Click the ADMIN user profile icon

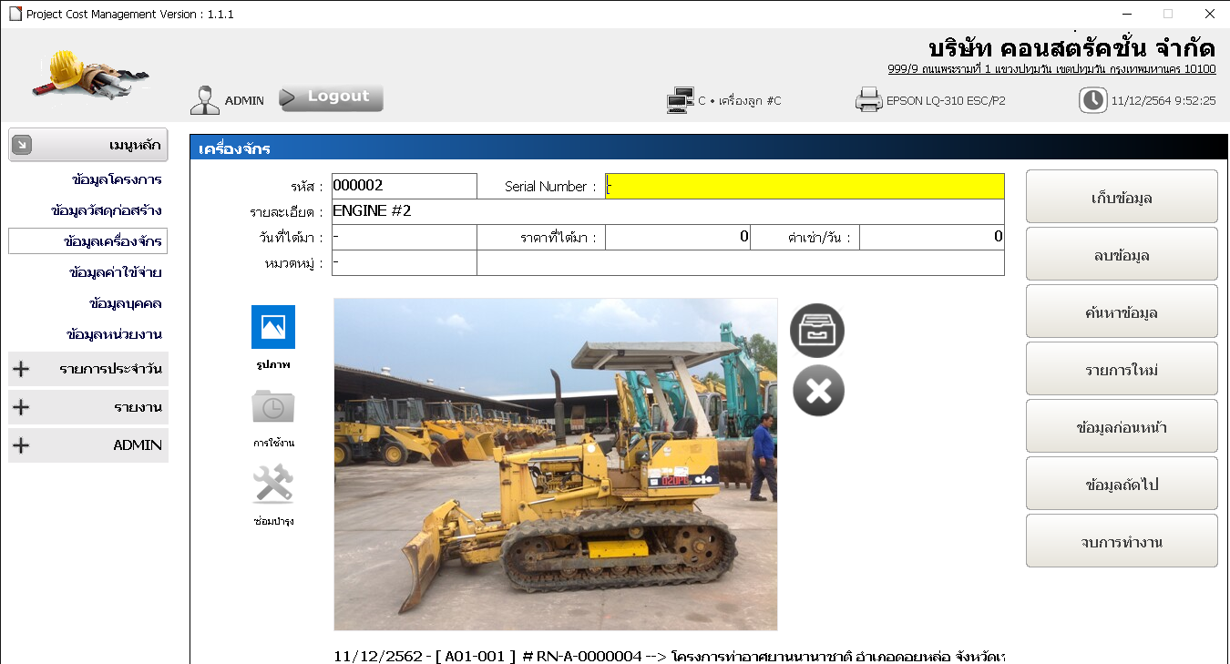click(x=205, y=100)
